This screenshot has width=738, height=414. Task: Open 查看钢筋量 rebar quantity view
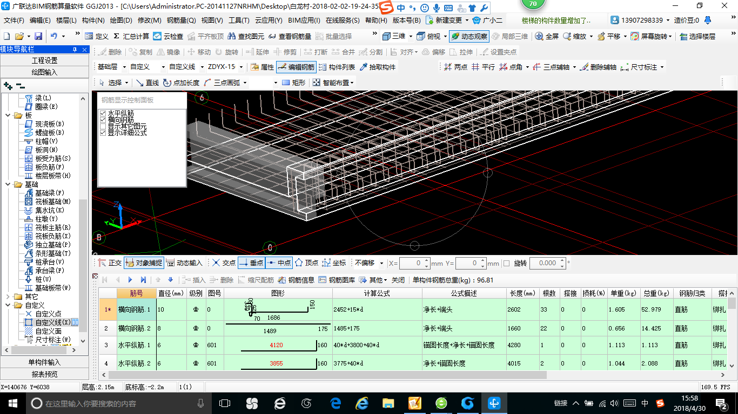click(x=290, y=36)
